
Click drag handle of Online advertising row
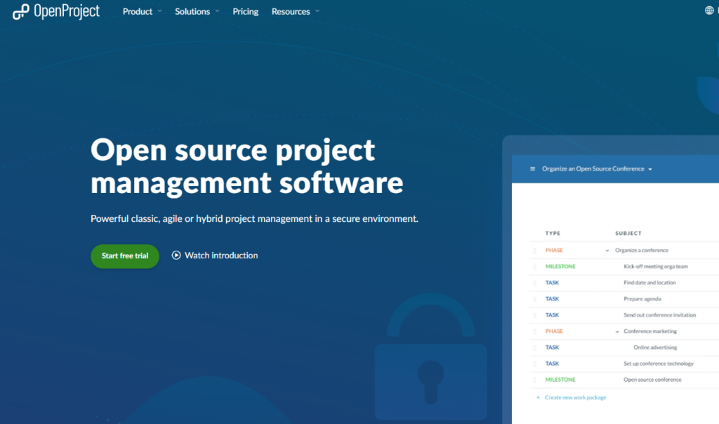coord(534,347)
